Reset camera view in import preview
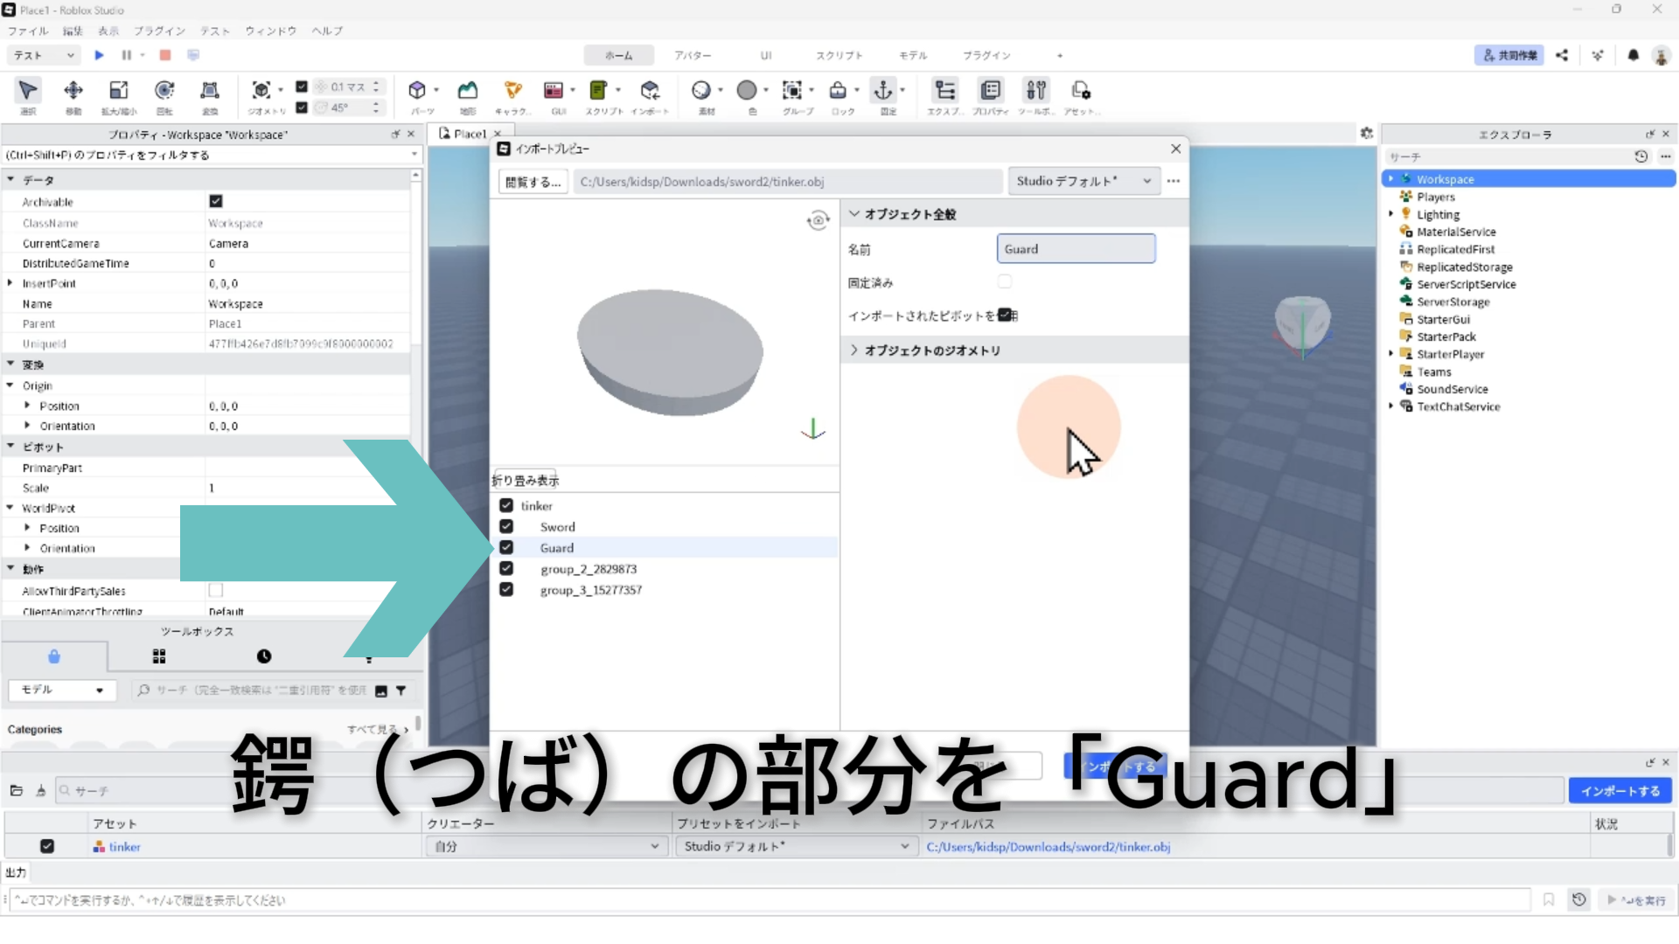Screen dimensions: 1679x944 [818, 220]
